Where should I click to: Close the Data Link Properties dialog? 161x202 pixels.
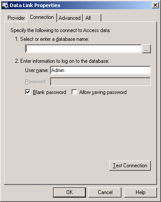[155, 5]
